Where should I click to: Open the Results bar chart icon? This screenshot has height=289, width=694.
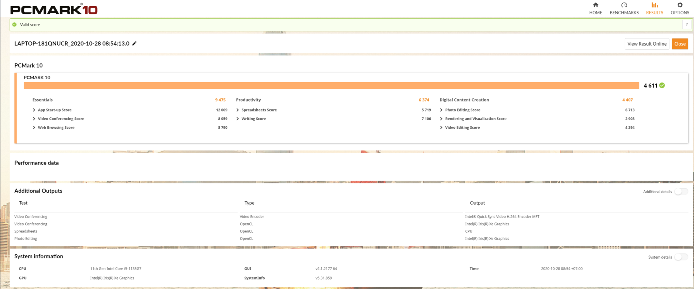click(x=655, y=5)
